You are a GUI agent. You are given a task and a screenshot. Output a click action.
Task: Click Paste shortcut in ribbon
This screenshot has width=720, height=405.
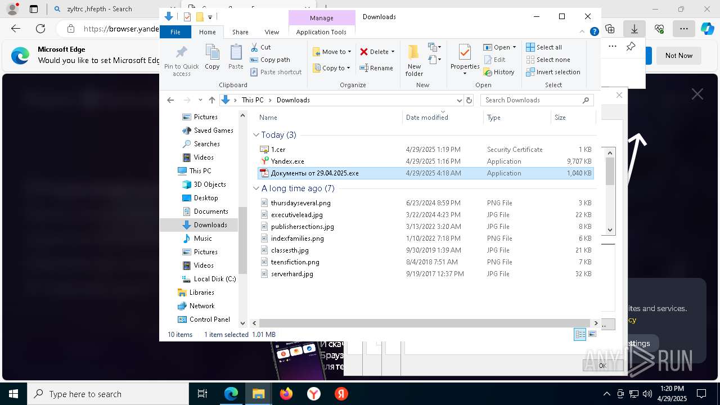(x=276, y=72)
